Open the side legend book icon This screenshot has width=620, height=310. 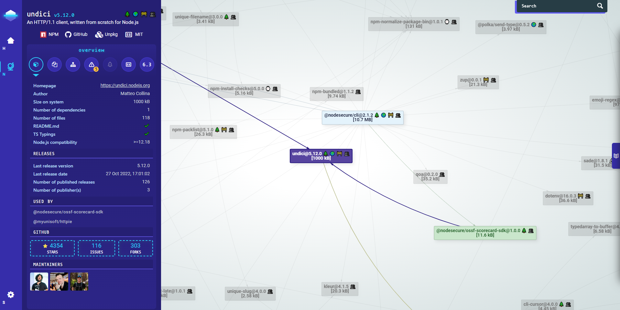point(616,156)
